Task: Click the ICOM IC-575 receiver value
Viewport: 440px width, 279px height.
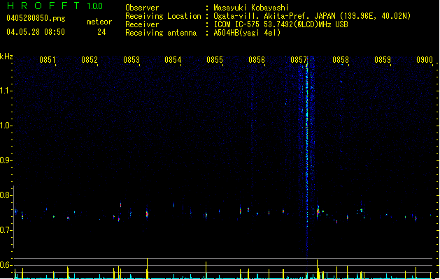Action: click(x=281, y=24)
